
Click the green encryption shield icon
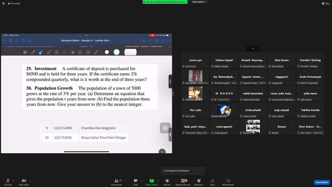4,4
